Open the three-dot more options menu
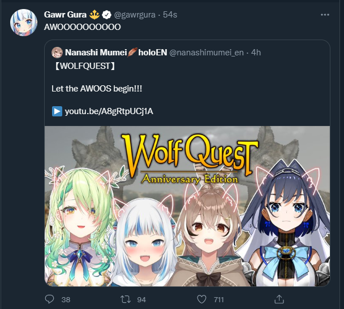The width and height of the screenshot is (344, 309). tap(325, 15)
